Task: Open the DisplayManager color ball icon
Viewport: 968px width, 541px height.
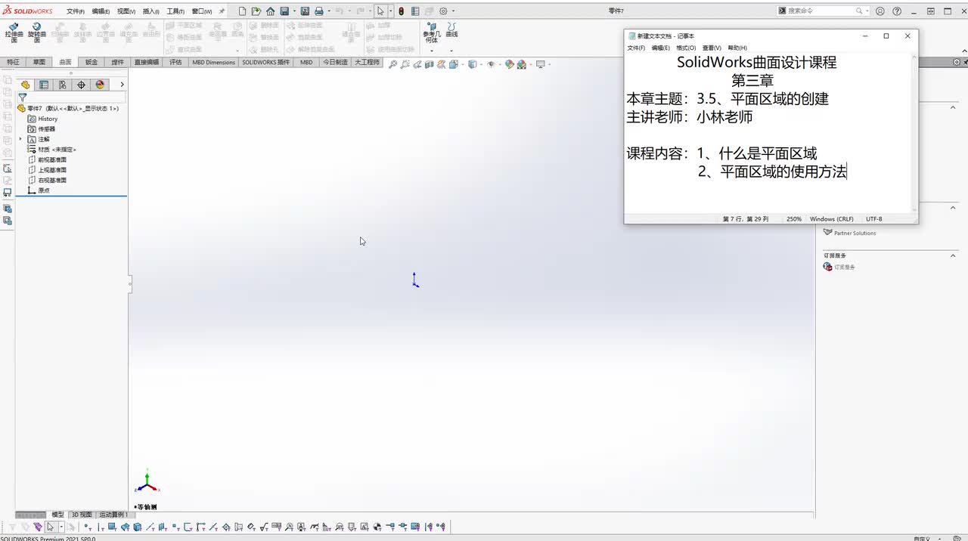Action: (x=100, y=85)
